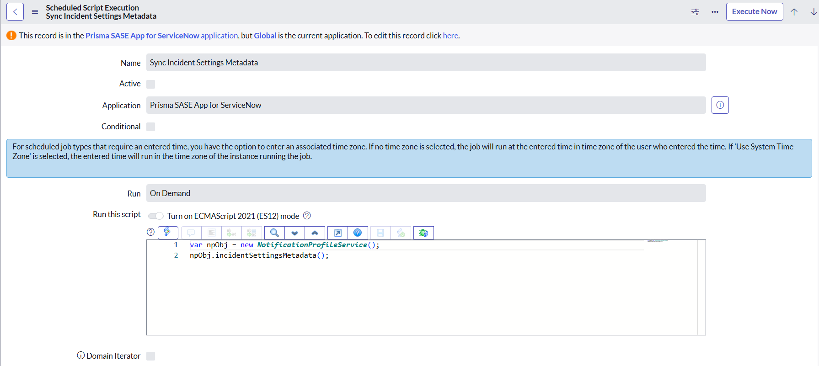
Task: Click the Prisma SASE App for ServiceNow link
Action: (x=142, y=36)
